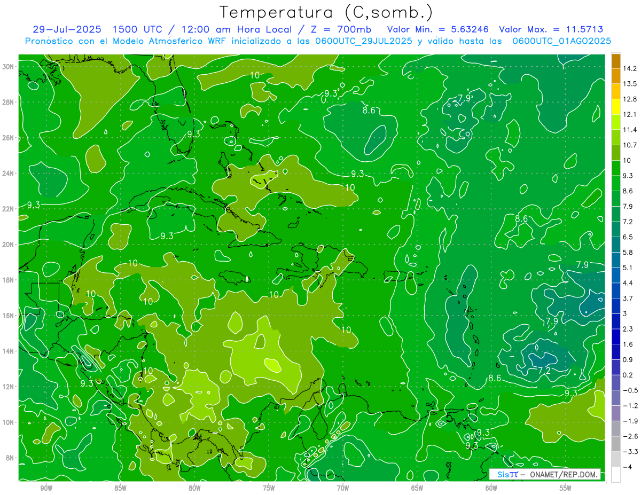Click the latitude axis label "8N"
The height and width of the screenshot is (495, 641).
coord(11,458)
